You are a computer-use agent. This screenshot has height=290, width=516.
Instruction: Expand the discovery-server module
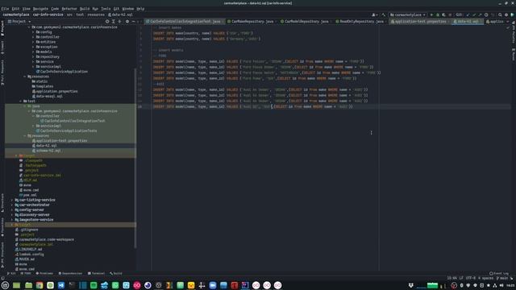pyautogui.click(x=12, y=215)
